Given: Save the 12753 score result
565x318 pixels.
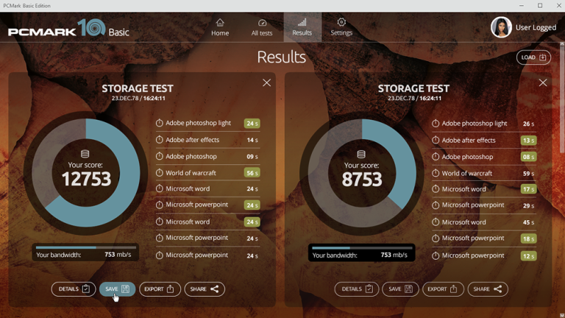Looking at the screenshot, I should pyautogui.click(x=117, y=289).
